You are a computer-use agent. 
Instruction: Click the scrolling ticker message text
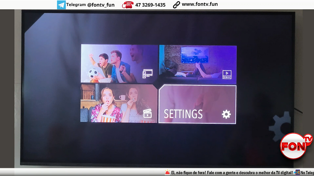tap(232, 172)
